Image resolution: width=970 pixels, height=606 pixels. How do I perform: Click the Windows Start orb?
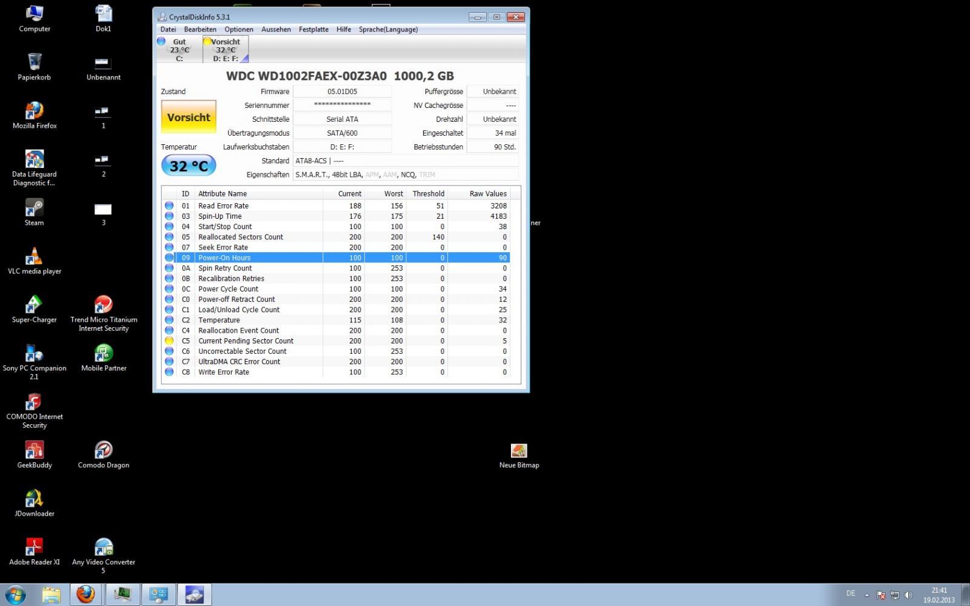click(16, 594)
